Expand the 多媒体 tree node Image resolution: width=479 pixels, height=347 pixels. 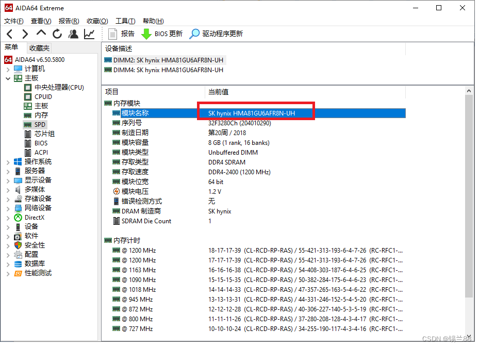click(8, 190)
